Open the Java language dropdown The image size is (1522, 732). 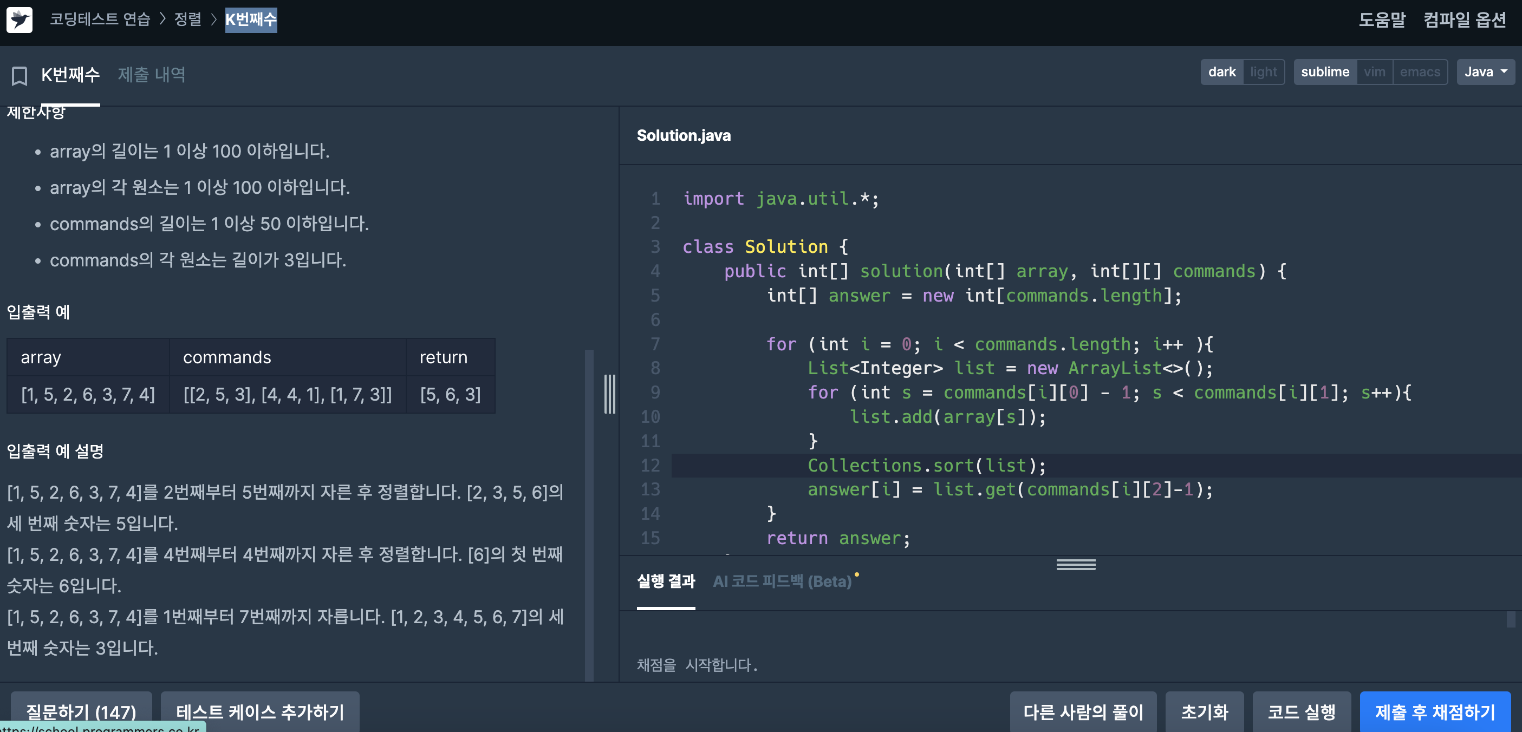1485,72
